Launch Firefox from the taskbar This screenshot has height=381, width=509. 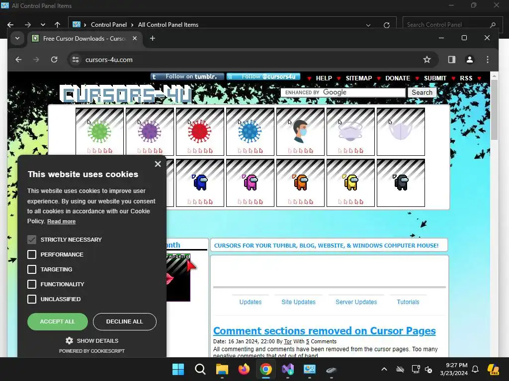(x=244, y=369)
